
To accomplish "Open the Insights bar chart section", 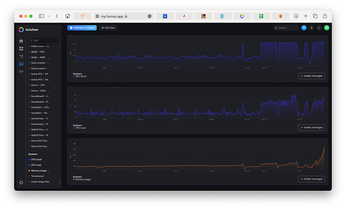I will 21,64.
